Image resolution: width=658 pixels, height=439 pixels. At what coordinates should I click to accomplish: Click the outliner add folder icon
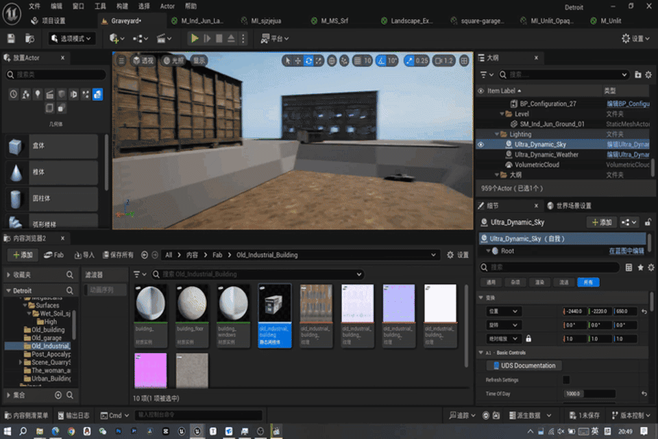[638, 75]
